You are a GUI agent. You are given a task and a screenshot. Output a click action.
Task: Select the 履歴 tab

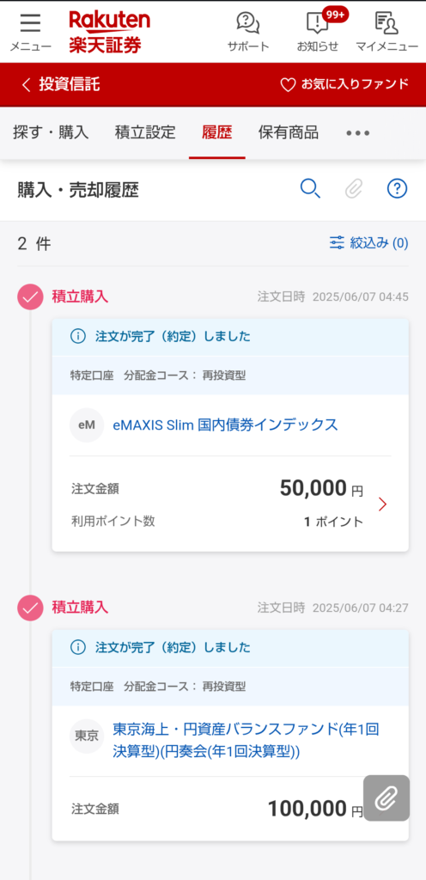[217, 133]
